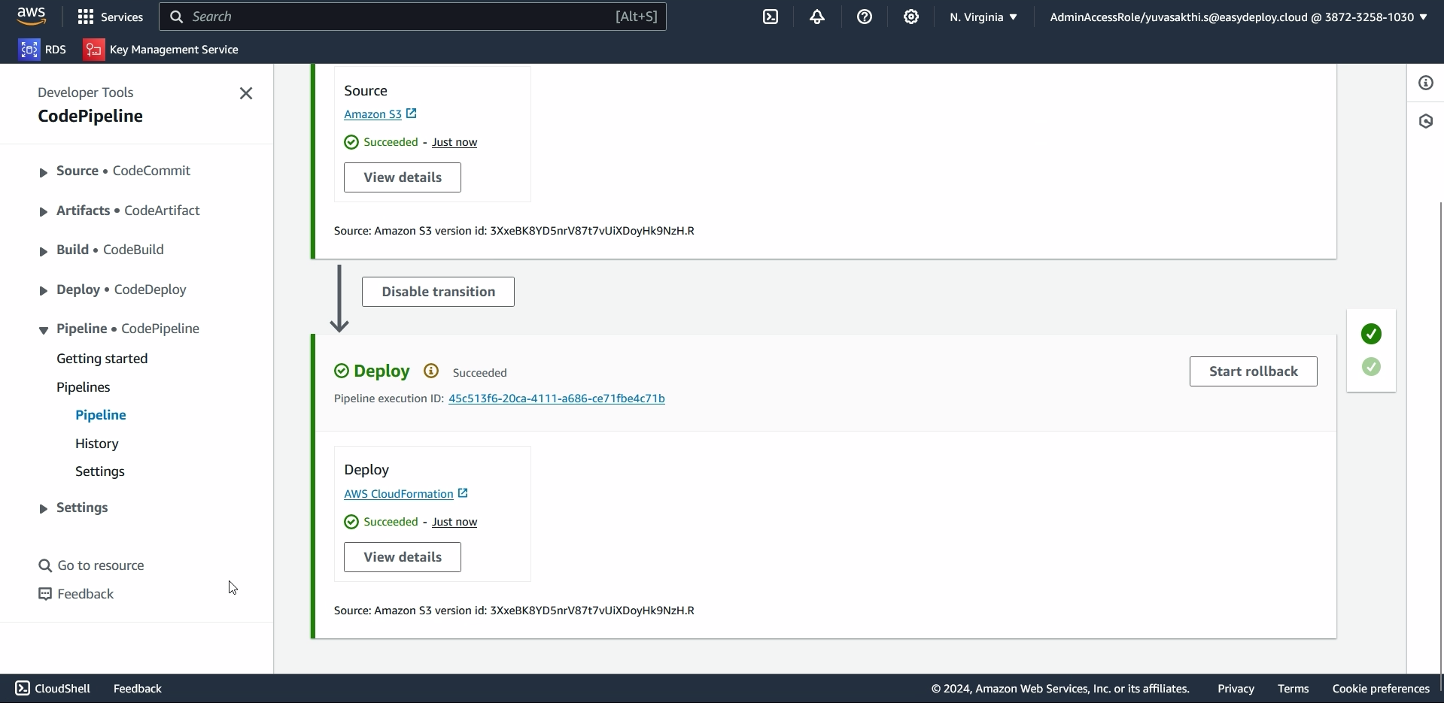Click Just now under Source action
This screenshot has width=1444, height=703.
tap(454, 142)
